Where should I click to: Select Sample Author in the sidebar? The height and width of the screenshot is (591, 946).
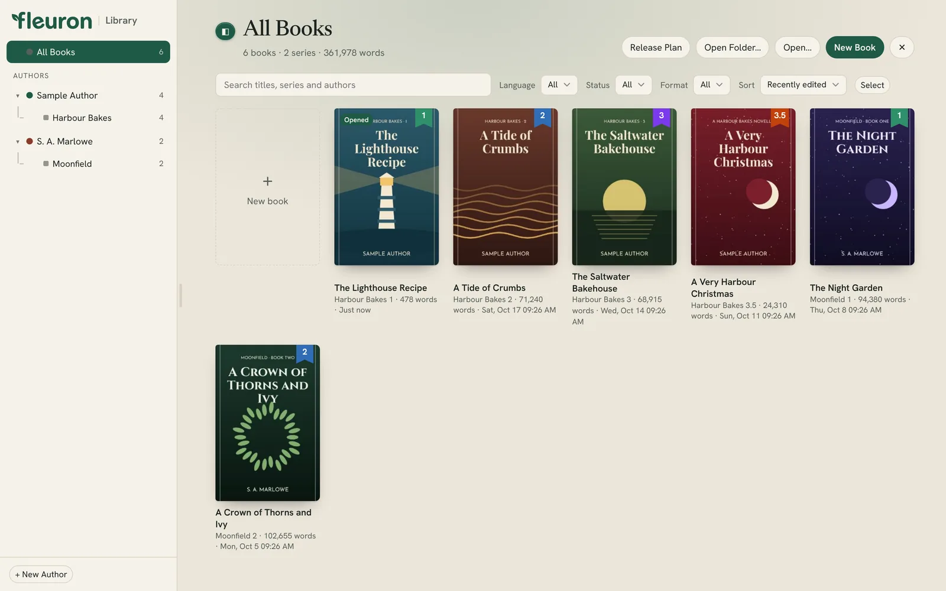[88, 95]
